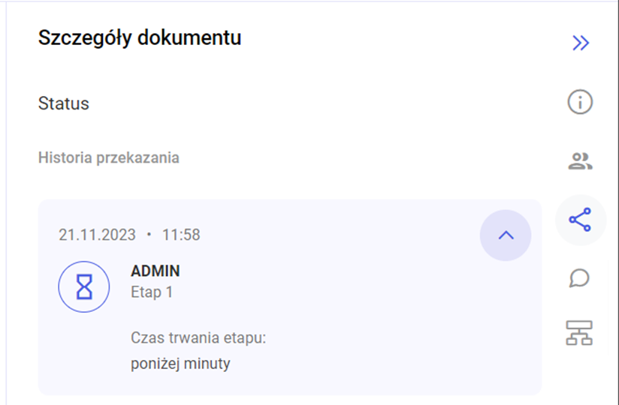Click the Szczegóły dokumentu heading
The image size is (619, 405).
pyautogui.click(x=140, y=38)
